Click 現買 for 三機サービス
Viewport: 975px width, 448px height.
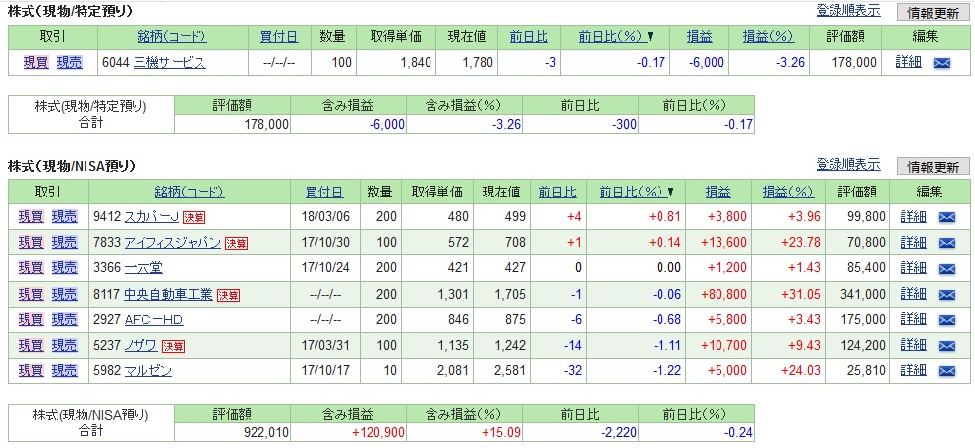35,62
